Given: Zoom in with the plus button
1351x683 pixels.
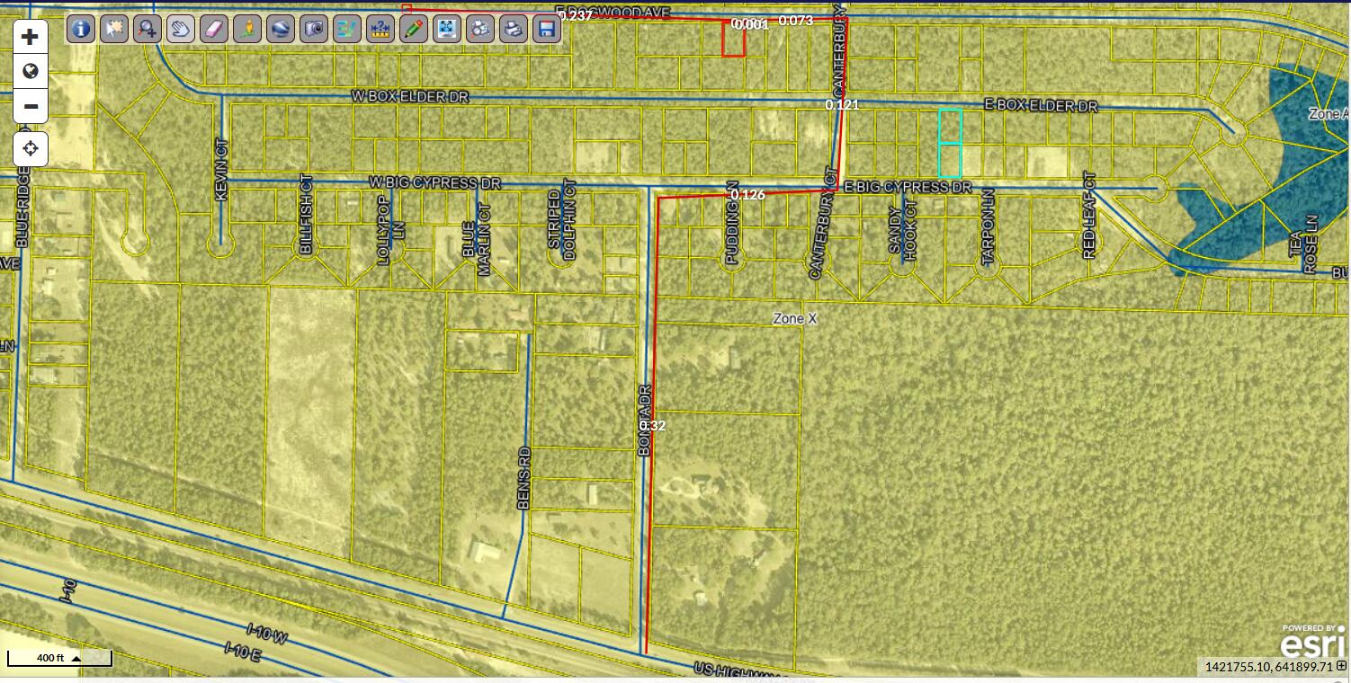Looking at the screenshot, I should 31,37.
